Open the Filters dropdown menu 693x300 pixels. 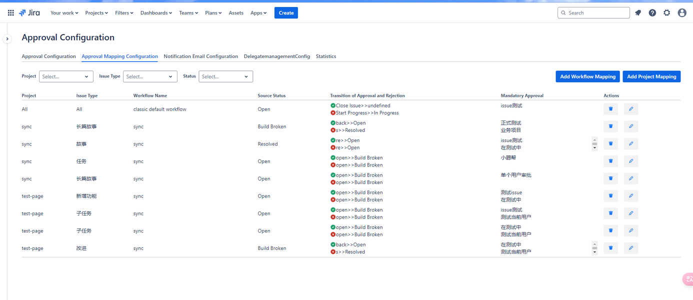[124, 13]
